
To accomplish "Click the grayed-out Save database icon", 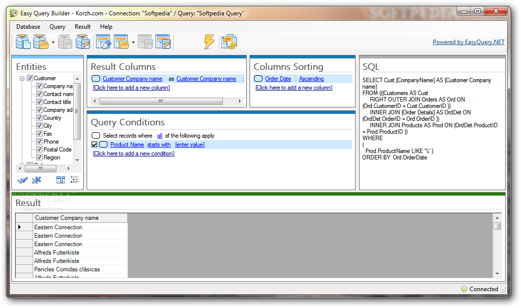I will pyautogui.click(x=65, y=42).
